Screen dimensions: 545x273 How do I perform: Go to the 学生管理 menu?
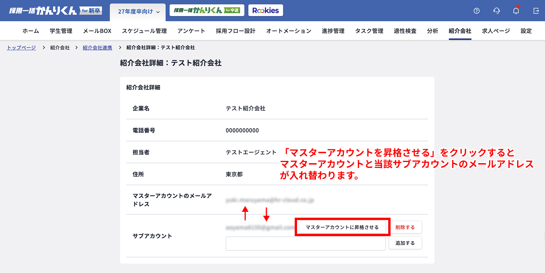[x=61, y=31]
